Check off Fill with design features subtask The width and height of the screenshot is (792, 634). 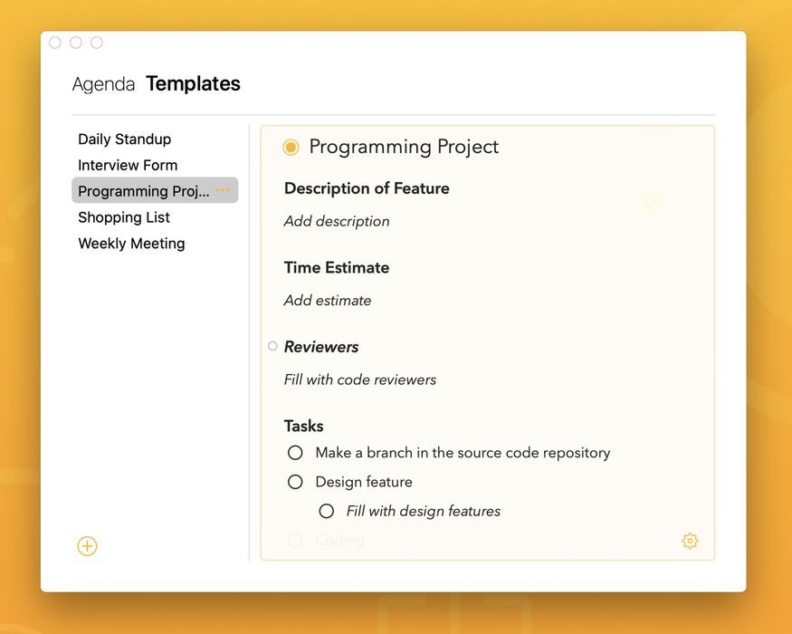pos(326,511)
